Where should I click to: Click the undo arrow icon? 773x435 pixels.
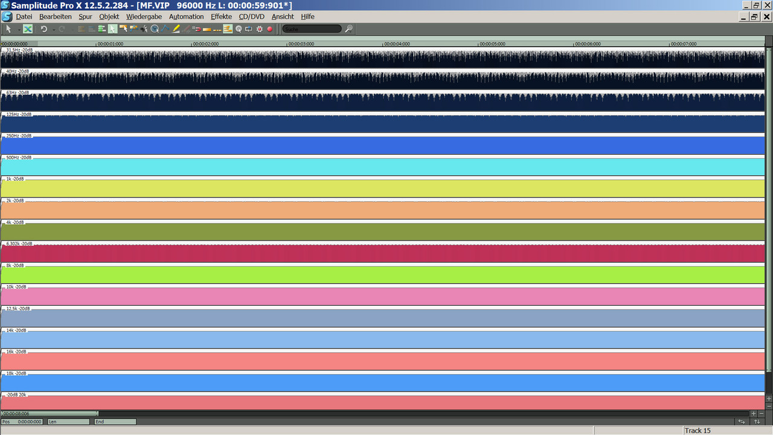click(x=43, y=28)
